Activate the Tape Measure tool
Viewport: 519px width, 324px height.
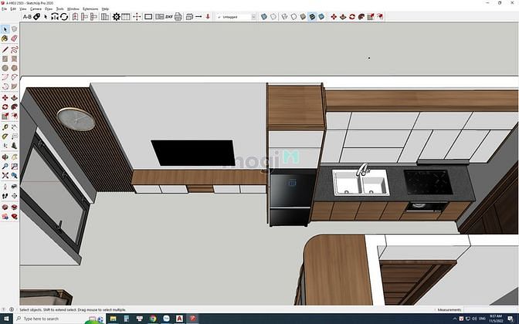coord(5,127)
